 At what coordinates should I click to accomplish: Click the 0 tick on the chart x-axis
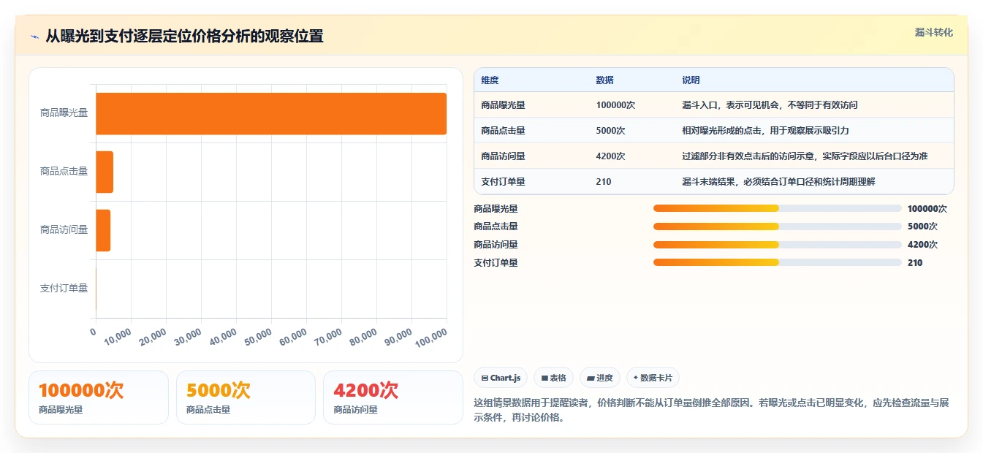(x=93, y=332)
